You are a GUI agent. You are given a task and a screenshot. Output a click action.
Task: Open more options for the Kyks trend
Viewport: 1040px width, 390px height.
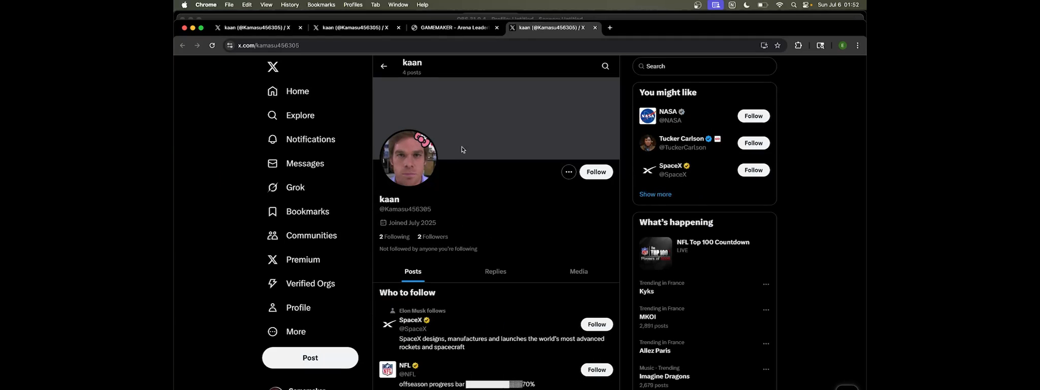766,284
